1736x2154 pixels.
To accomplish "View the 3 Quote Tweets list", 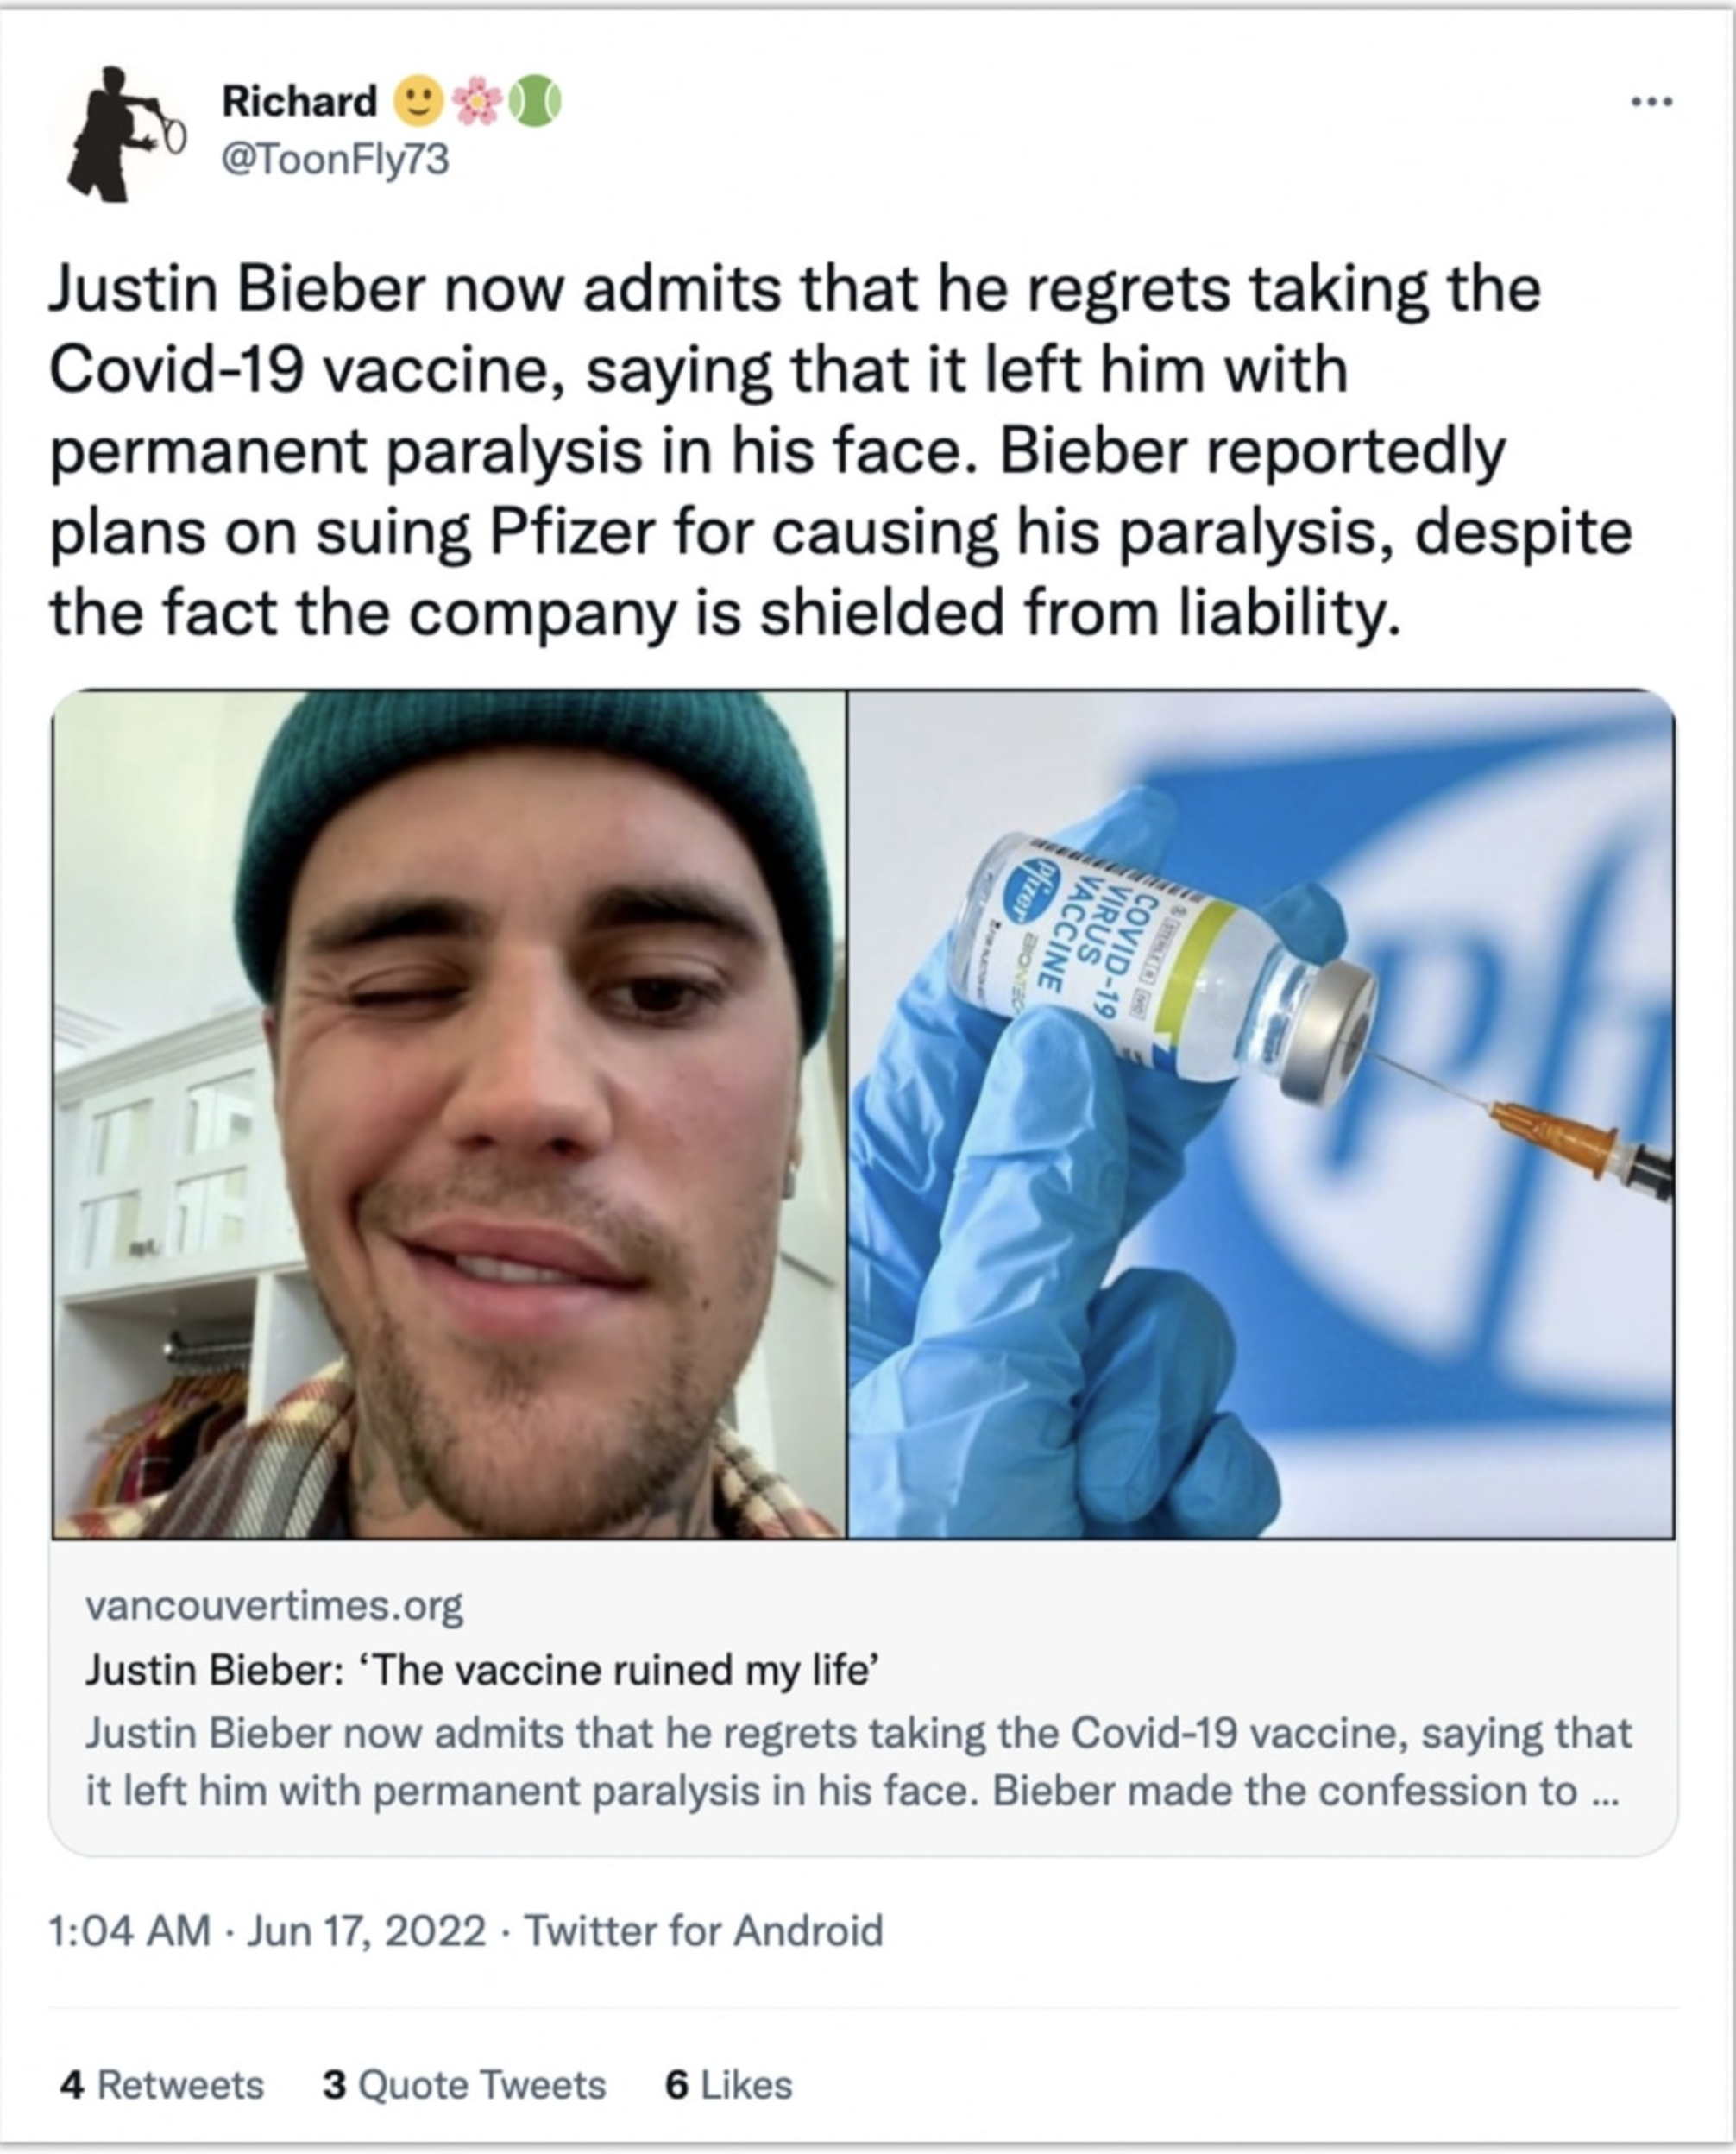I will click(464, 2085).
